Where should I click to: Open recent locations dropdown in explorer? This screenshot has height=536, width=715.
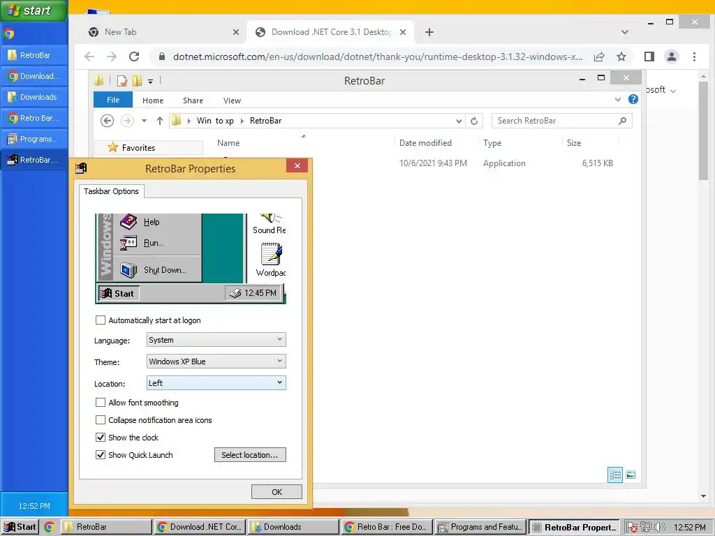[x=144, y=121]
